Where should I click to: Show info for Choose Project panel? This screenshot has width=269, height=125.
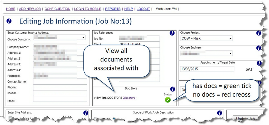[259, 33]
